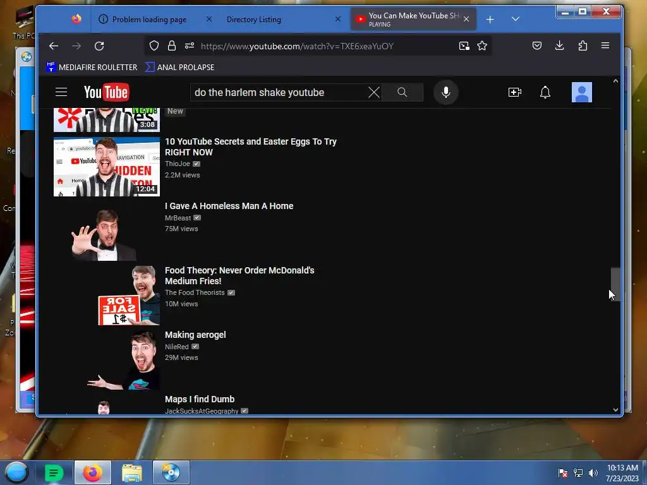Click the 12:04 video thumbnail

point(106,167)
